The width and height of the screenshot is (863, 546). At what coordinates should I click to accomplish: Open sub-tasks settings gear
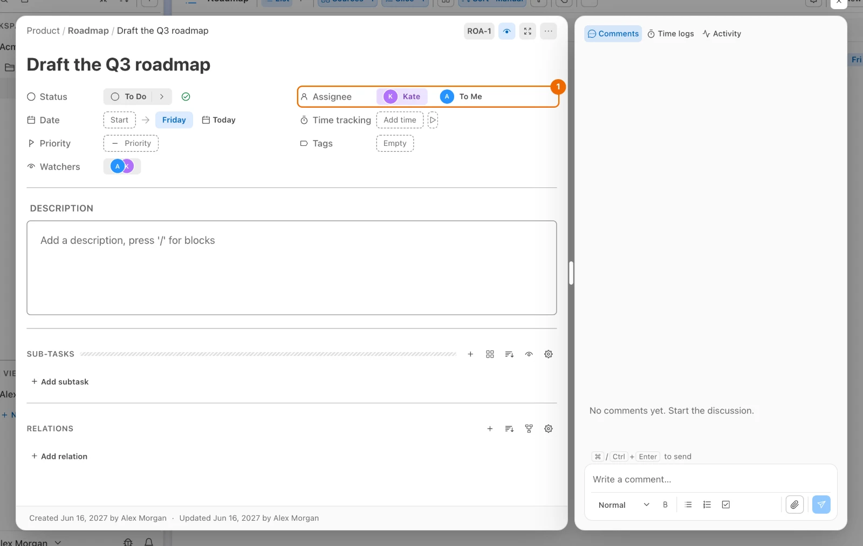[549, 354]
